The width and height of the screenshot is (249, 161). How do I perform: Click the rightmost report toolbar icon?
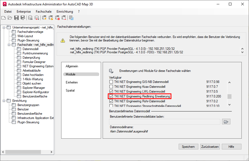pos(71,17)
